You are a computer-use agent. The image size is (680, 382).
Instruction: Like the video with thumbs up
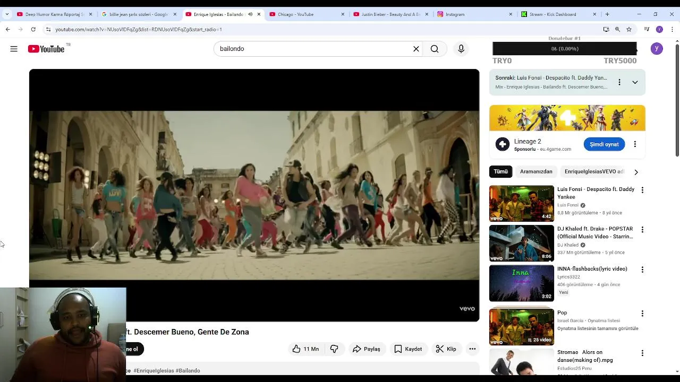305,349
